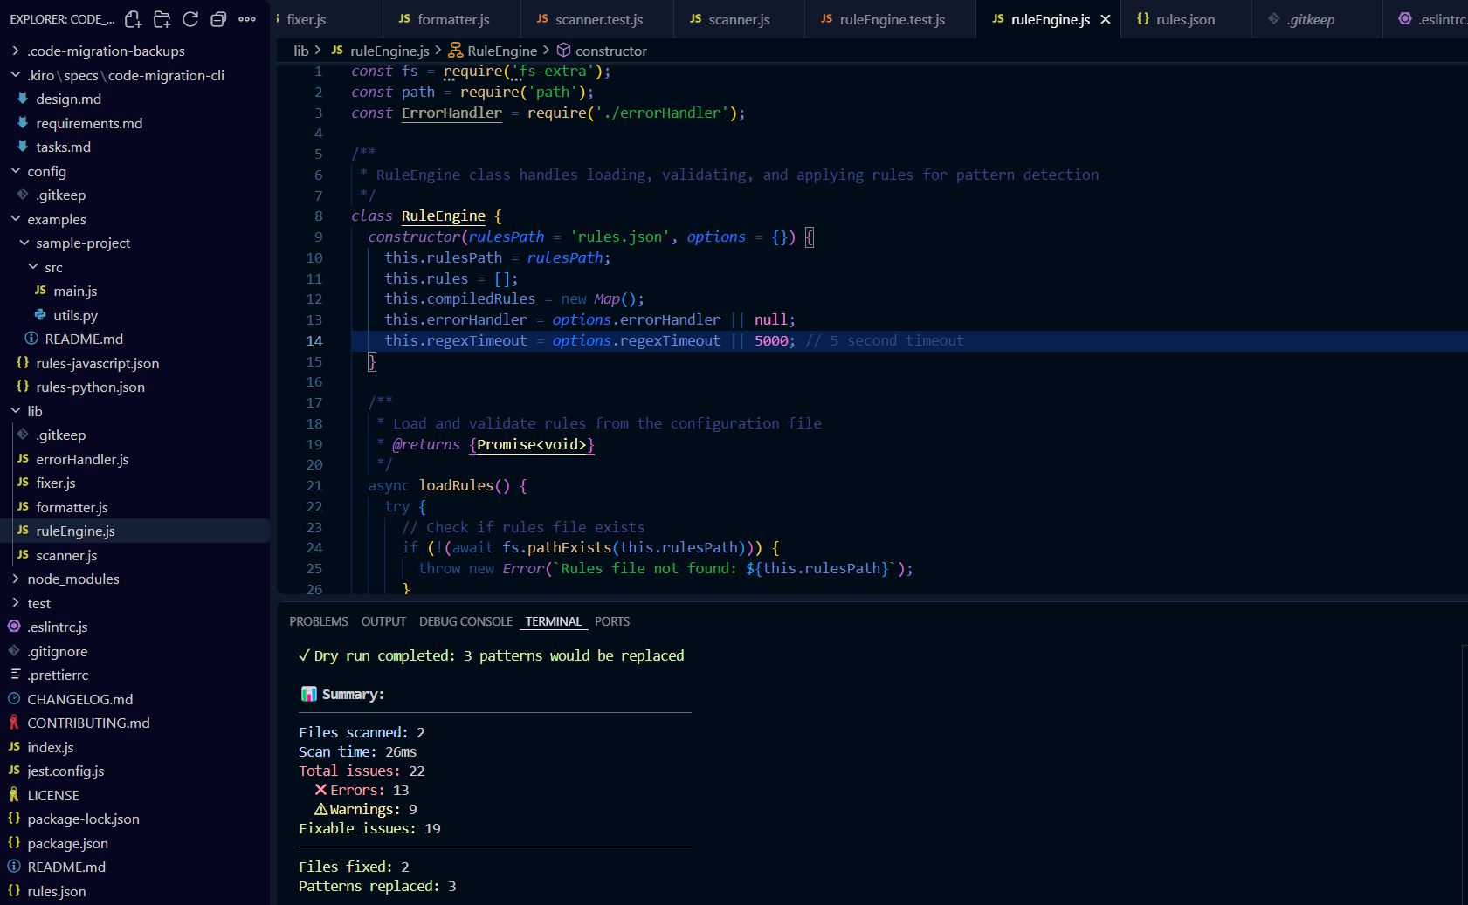
Task: Close the ruleEngine.js editor tab
Action: pos(1106,19)
